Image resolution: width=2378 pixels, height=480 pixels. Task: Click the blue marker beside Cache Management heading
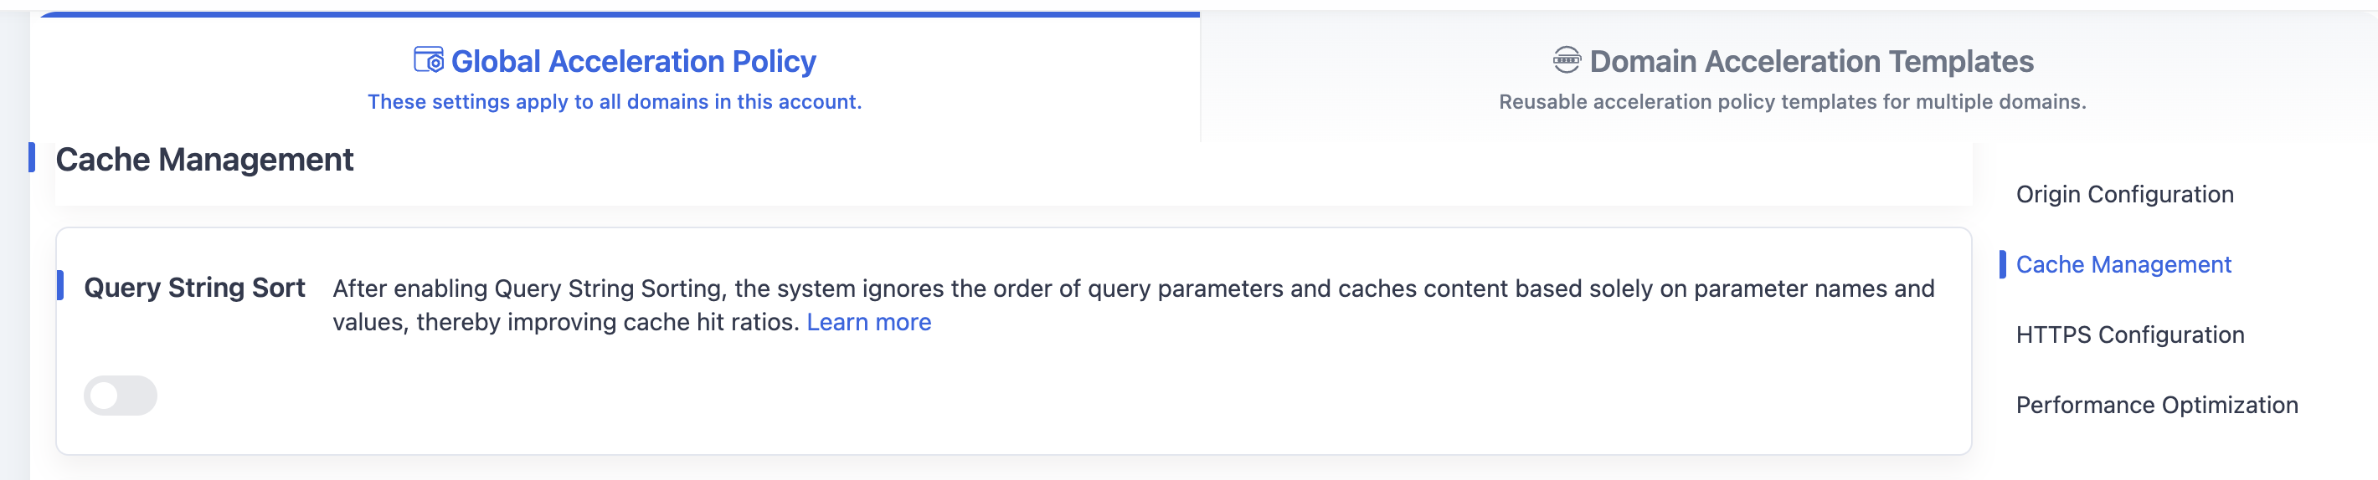tap(33, 157)
